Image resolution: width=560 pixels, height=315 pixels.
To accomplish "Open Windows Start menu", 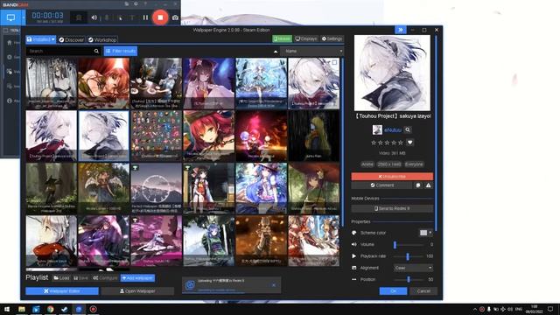I will [x=7, y=309].
